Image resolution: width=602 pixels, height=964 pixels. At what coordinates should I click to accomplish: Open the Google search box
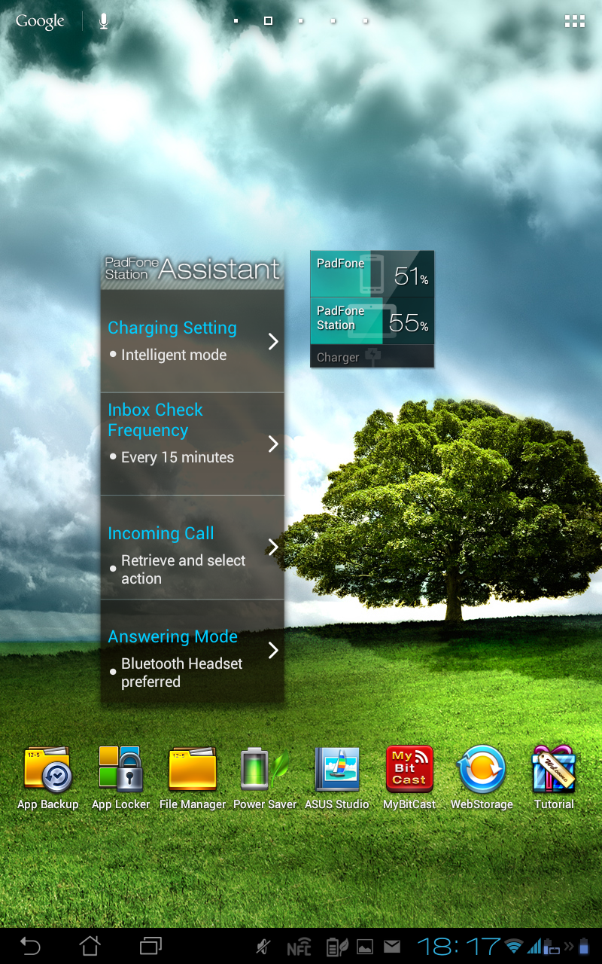click(40, 21)
